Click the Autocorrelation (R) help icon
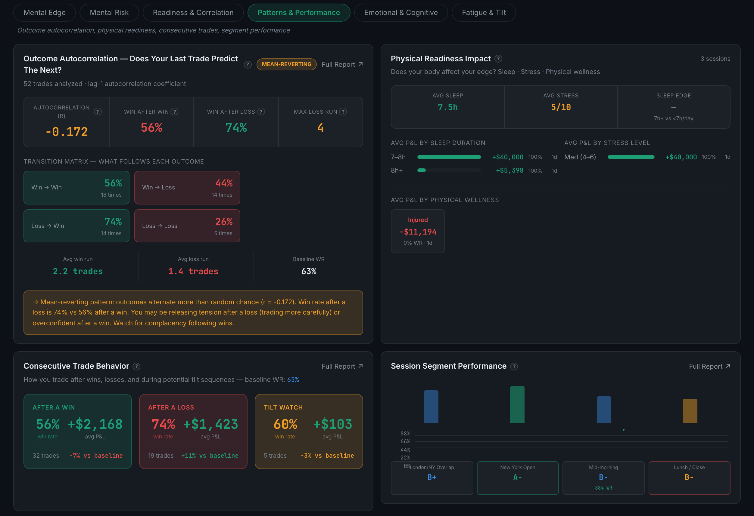Screen dimensions: 754x516 tap(98, 112)
